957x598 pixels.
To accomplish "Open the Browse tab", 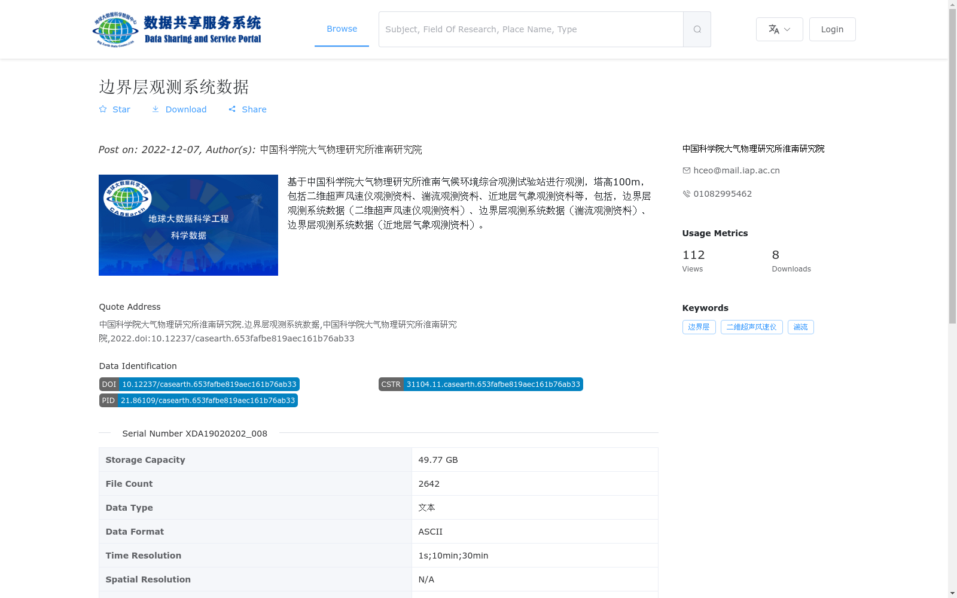I will point(342,29).
